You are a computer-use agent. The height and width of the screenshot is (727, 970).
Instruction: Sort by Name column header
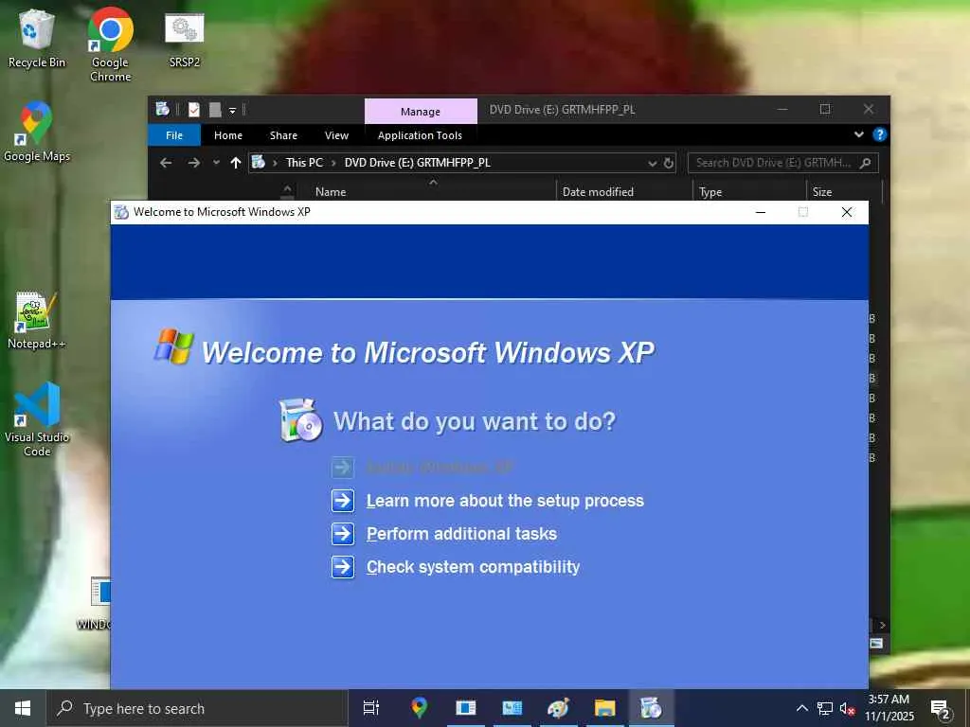point(331,191)
